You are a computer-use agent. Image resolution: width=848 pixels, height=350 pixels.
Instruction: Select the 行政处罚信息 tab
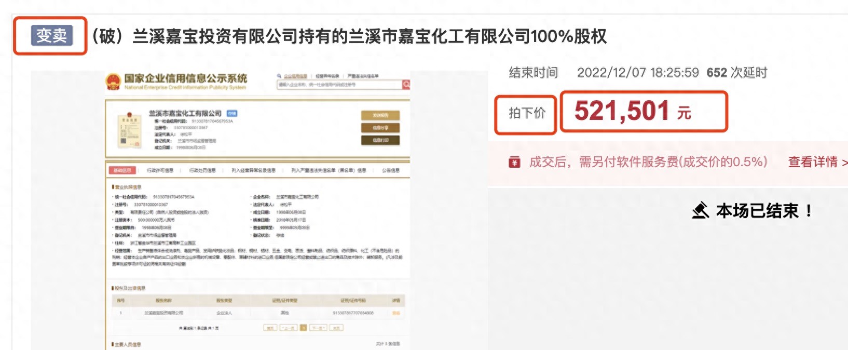coord(202,170)
